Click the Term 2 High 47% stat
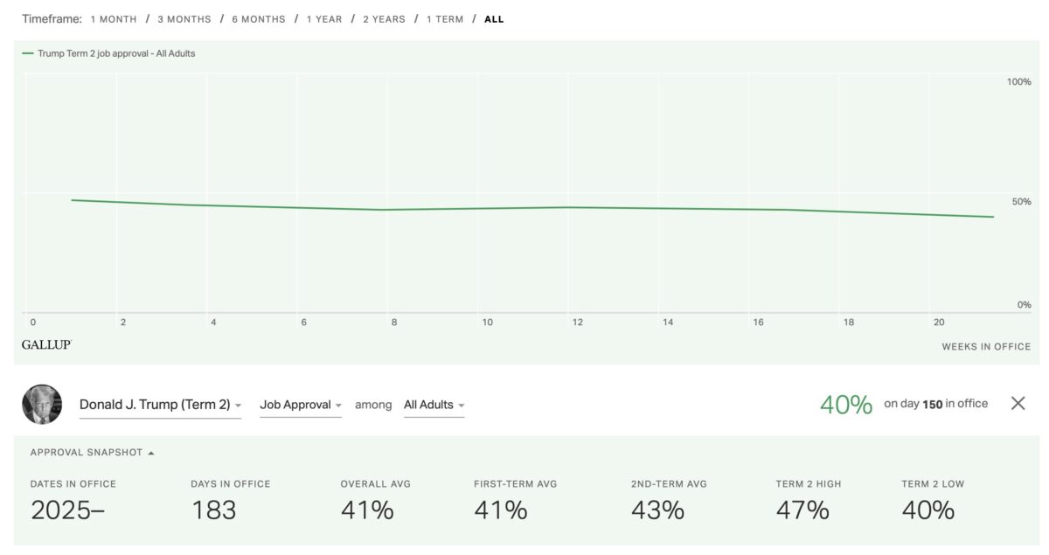This screenshot has height=555, width=1049. tap(802, 510)
